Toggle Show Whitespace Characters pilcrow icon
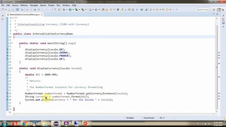This screenshot has height=127, width=226. [137, 10]
